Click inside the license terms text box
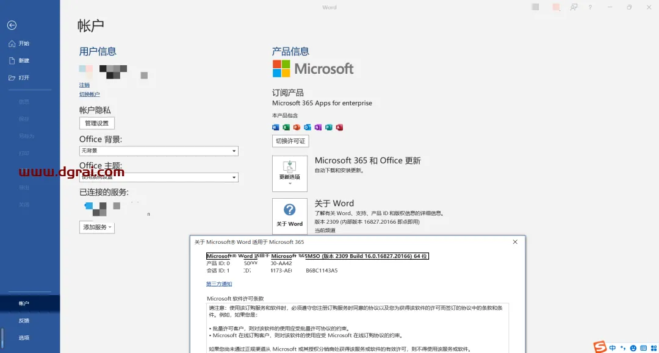The width and height of the screenshot is (659, 353). pyautogui.click(x=358, y=328)
